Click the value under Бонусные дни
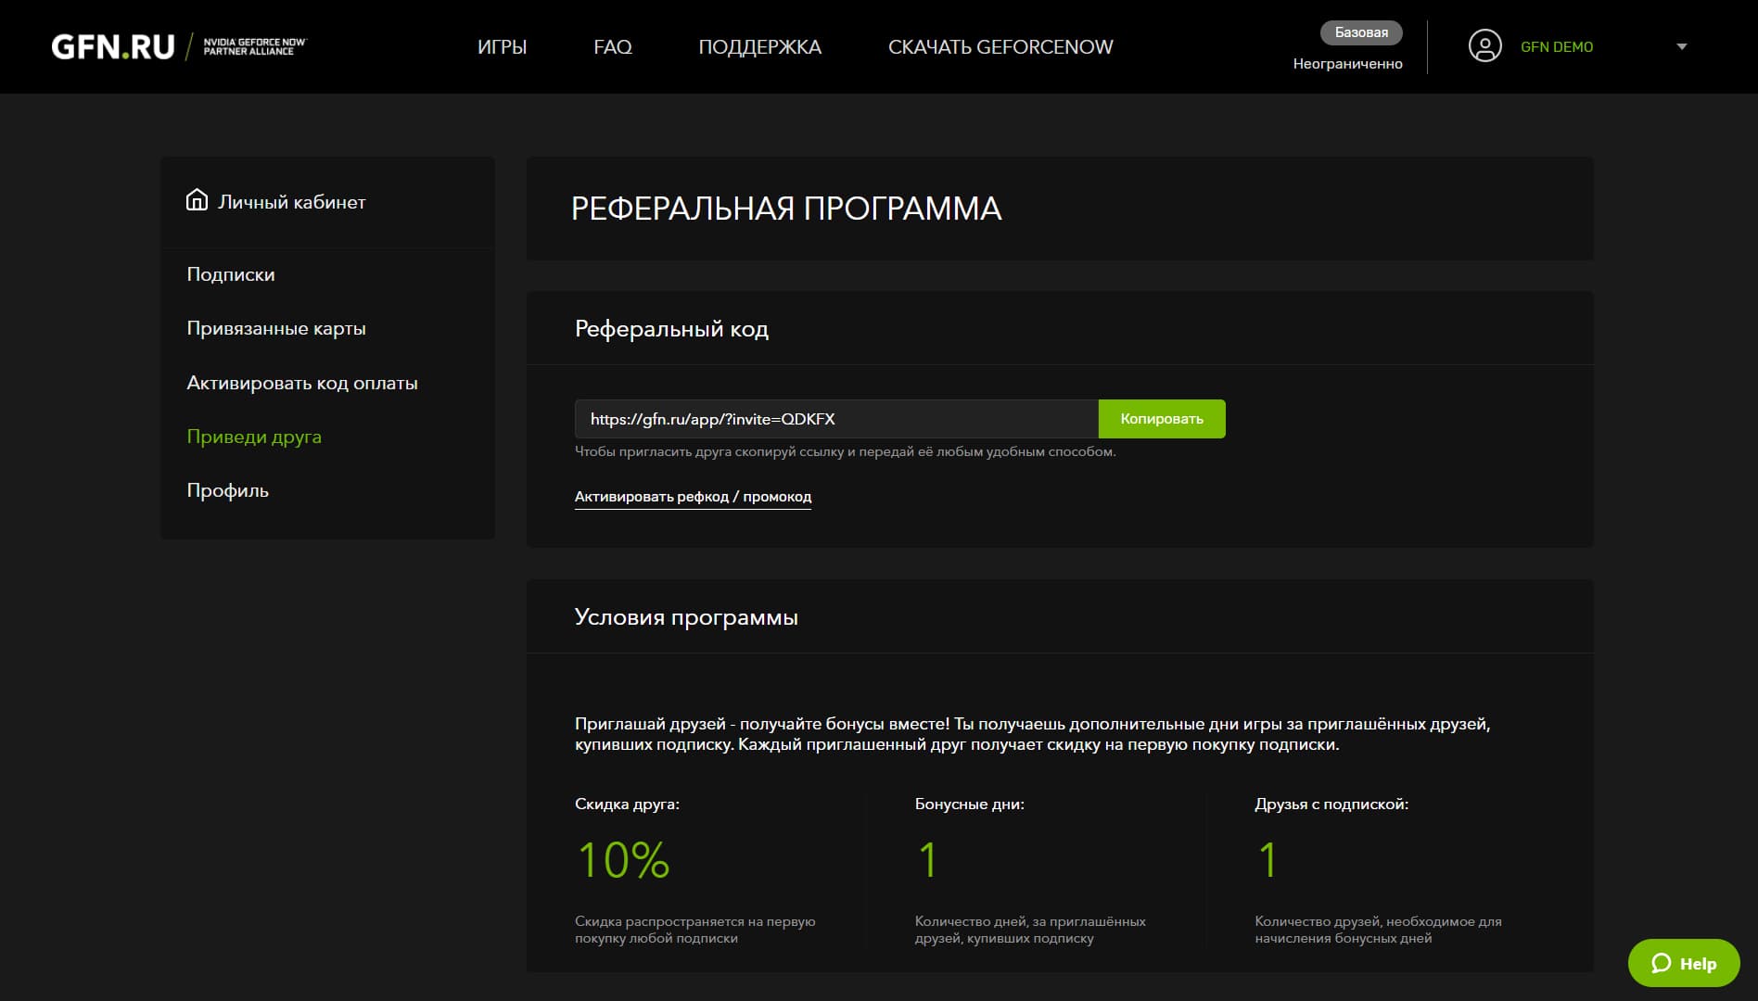Image resolution: width=1758 pixels, height=1001 pixels. click(927, 860)
